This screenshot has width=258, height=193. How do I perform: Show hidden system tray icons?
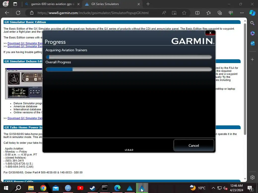click(213, 188)
